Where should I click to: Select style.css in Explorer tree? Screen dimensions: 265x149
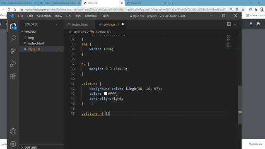click(41, 49)
